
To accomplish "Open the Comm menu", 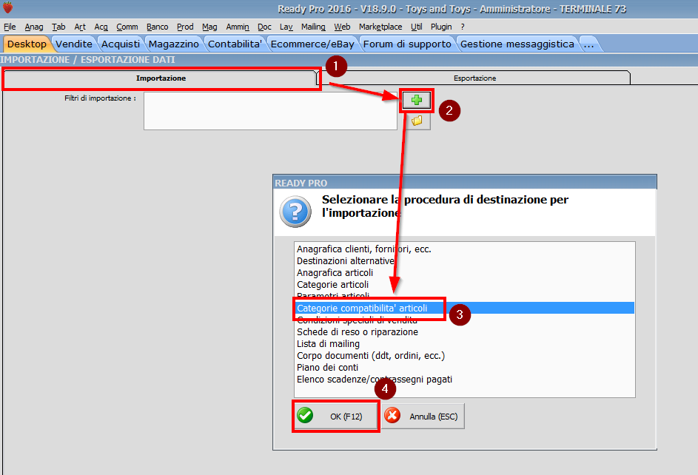I will tap(127, 27).
